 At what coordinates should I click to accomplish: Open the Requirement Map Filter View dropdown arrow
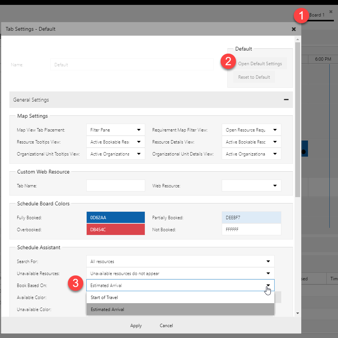point(275,130)
